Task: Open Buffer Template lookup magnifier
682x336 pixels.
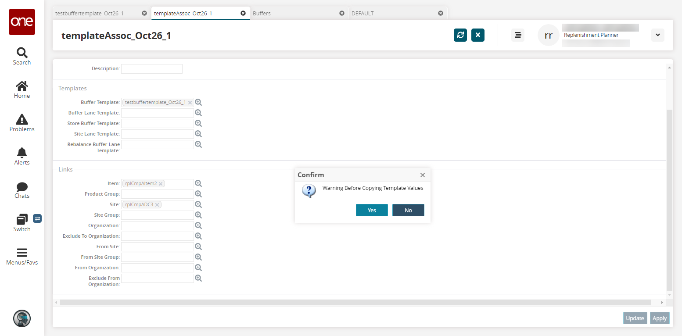Action: 198,102
